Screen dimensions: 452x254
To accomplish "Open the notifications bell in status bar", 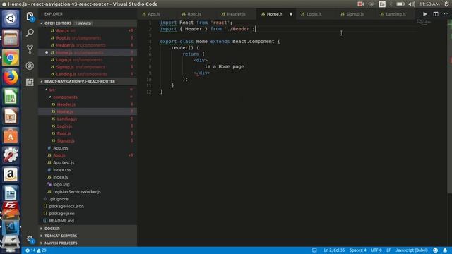I will click(445, 250).
